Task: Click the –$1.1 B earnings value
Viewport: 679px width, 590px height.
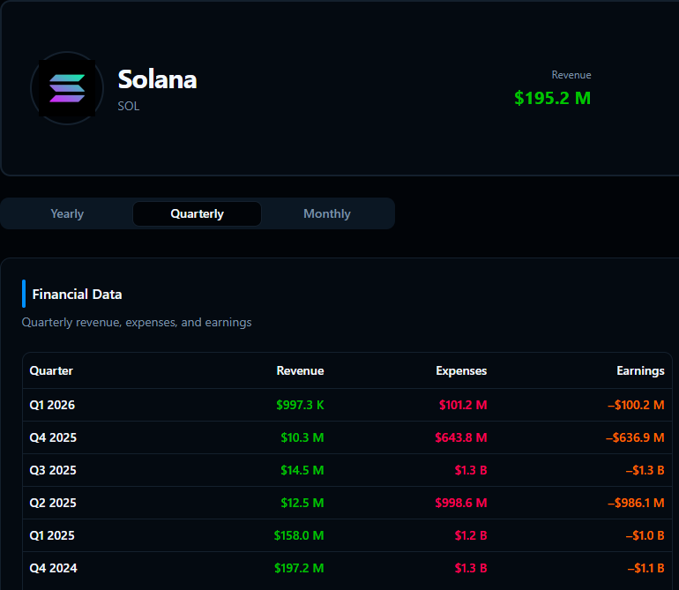Action: (x=646, y=568)
